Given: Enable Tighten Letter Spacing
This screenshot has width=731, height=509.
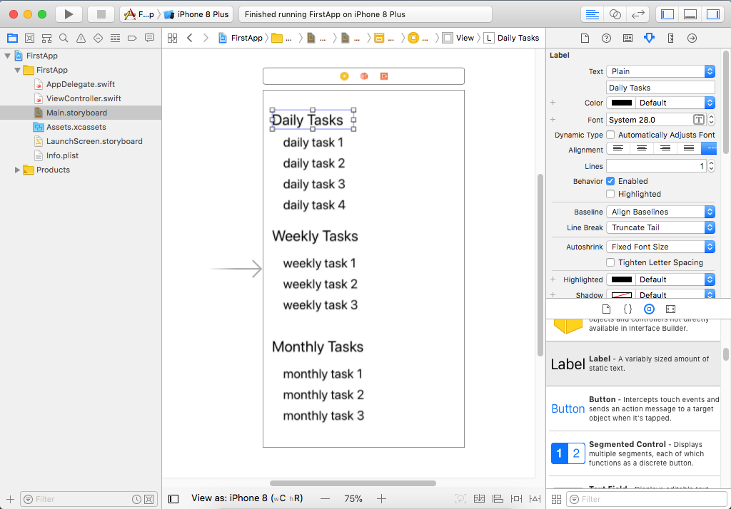Looking at the screenshot, I should coord(610,262).
